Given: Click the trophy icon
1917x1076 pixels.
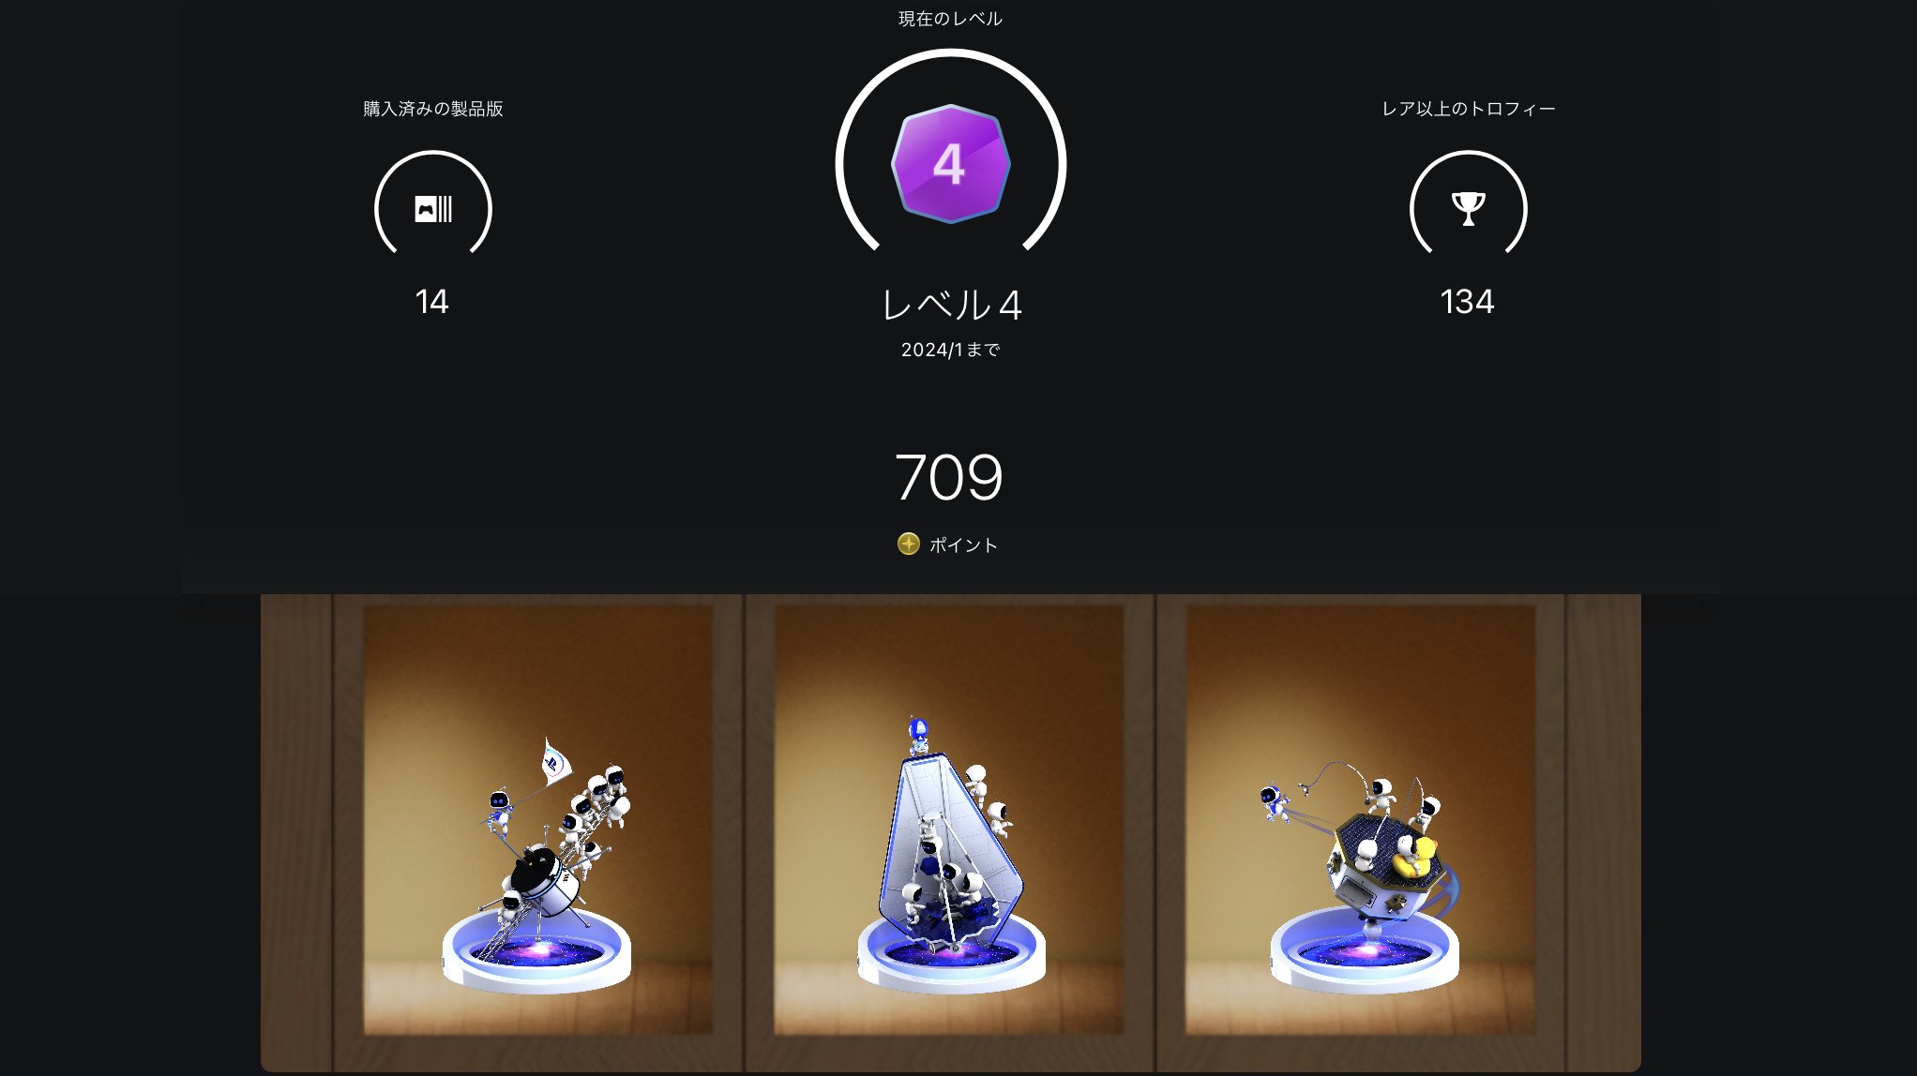Looking at the screenshot, I should 1468,208.
